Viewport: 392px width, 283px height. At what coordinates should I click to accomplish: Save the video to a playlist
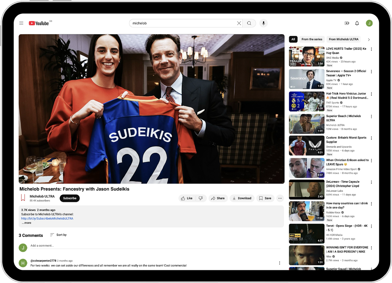tap(265, 198)
